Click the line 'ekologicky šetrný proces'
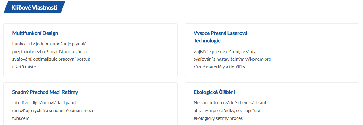Viewport: 363px width, 125px height. [218, 118]
